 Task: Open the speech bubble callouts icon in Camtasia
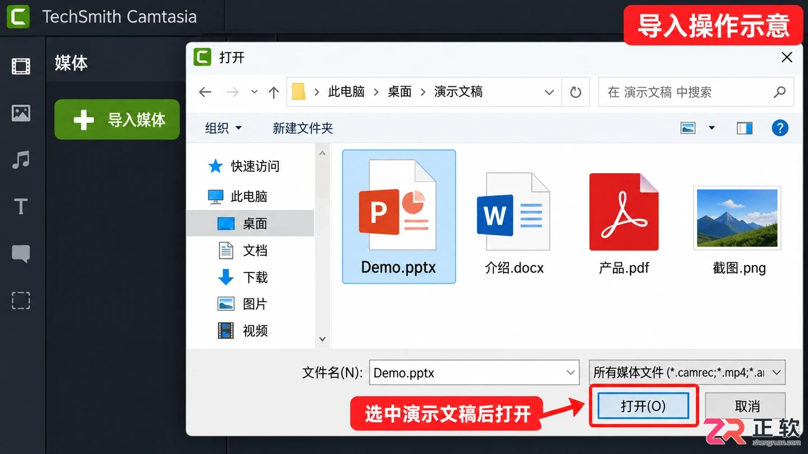(21, 254)
